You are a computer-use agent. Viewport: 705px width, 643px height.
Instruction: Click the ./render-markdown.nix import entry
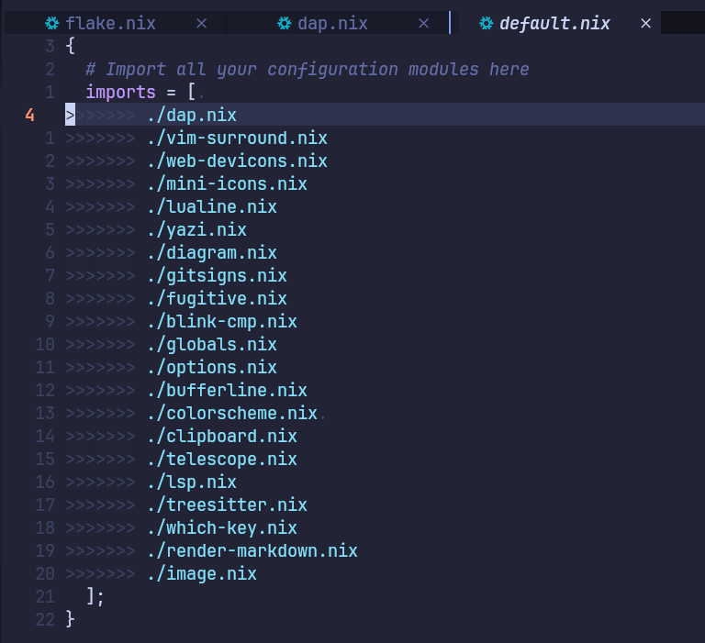252,551
